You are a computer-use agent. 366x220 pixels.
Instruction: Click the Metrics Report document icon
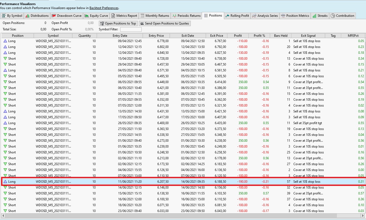pyautogui.click(x=113, y=16)
